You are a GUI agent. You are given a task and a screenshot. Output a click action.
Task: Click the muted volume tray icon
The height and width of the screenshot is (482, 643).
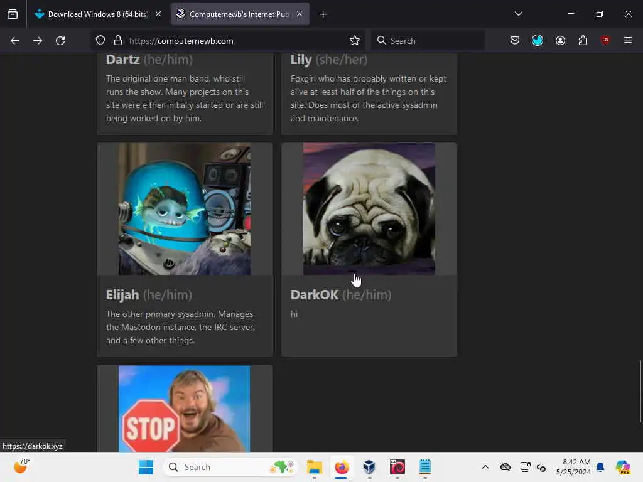tap(541, 467)
